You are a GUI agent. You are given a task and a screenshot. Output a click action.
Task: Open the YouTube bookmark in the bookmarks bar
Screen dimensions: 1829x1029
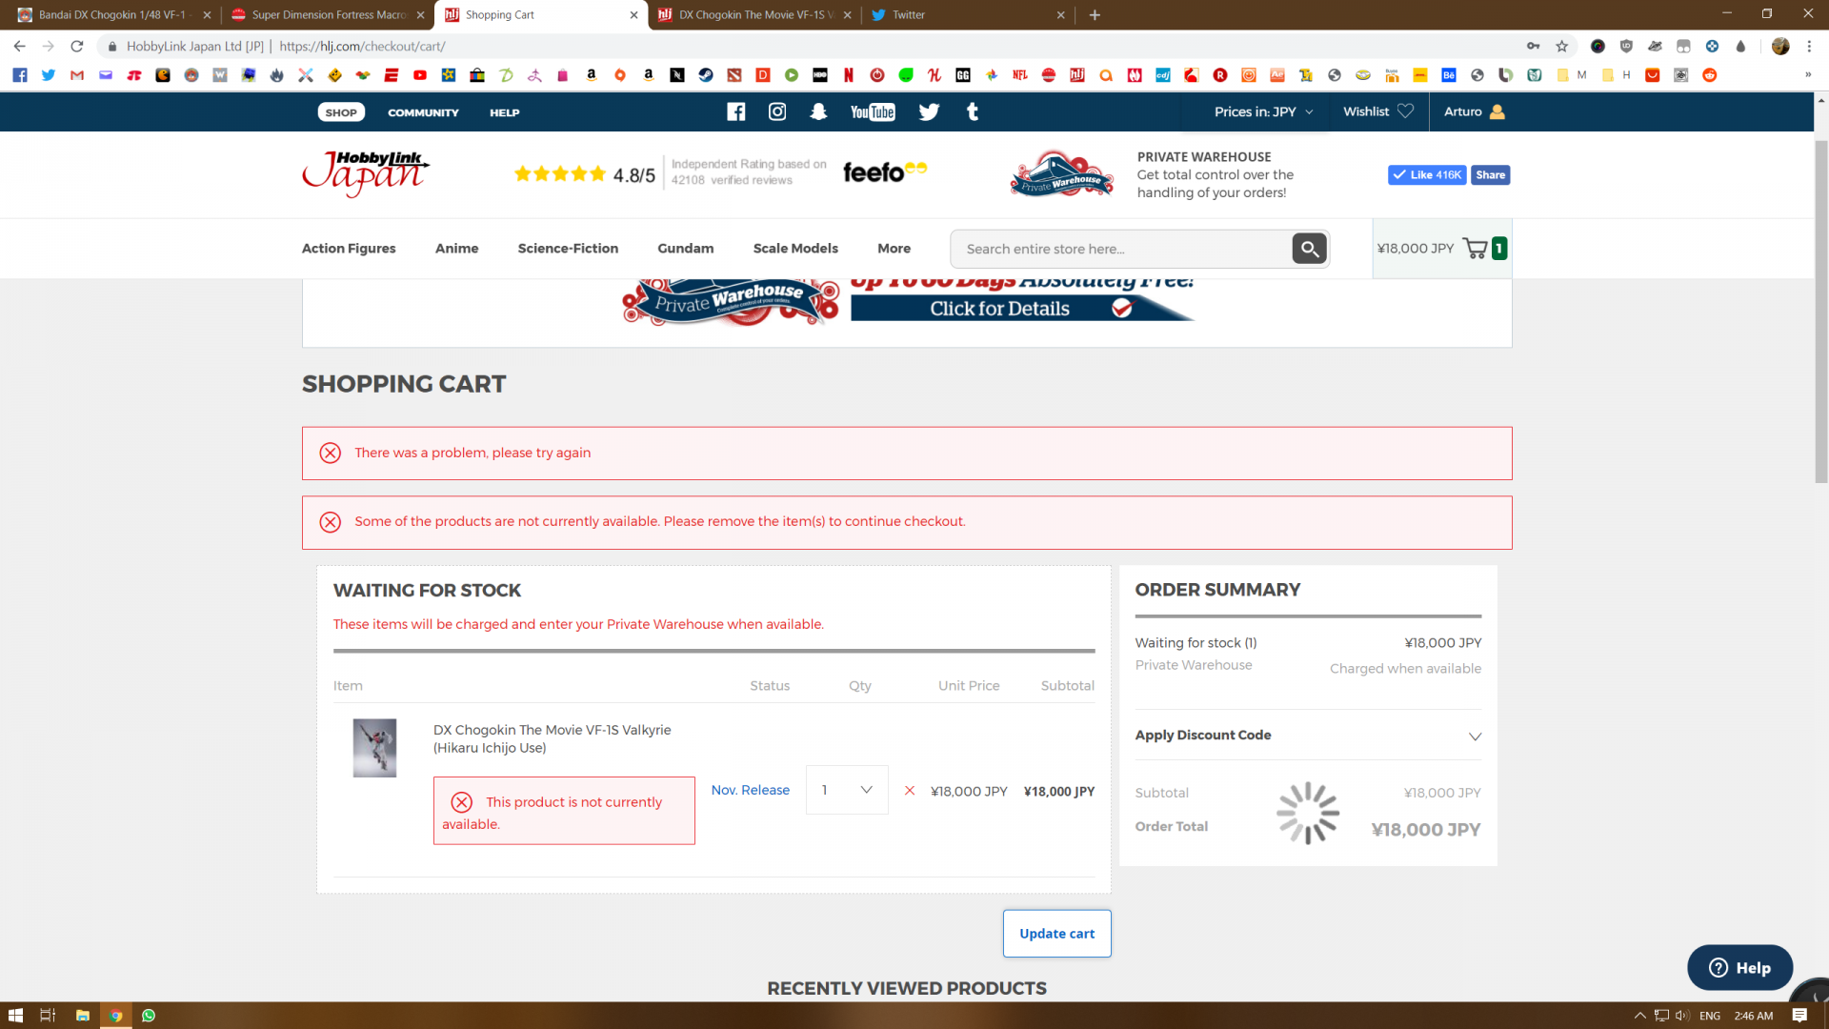click(x=420, y=75)
